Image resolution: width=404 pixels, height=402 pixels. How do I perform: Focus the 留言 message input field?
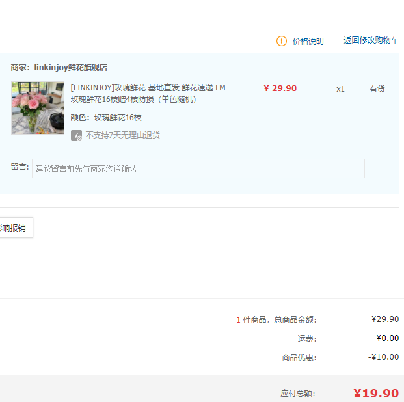point(198,168)
